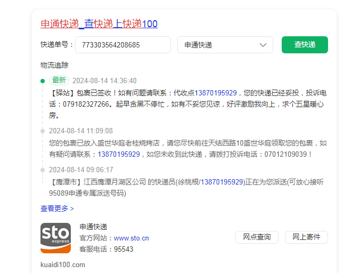This screenshot has height=273, width=352.
Task: Click the timestamp 2024-08-14 11:09:08
Action: [81, 131]
